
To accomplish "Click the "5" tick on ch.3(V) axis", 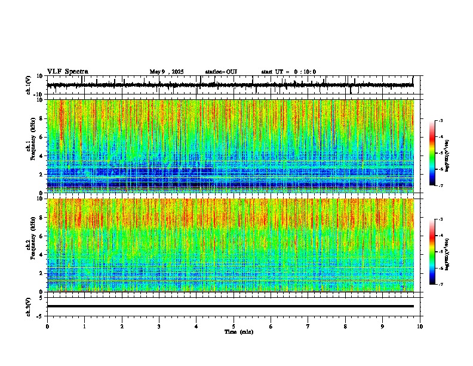I will pyautogui.click(x=41, y=298).
